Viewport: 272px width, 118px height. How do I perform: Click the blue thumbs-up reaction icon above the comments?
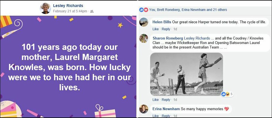pyautogui.click(x=141, y=10)
